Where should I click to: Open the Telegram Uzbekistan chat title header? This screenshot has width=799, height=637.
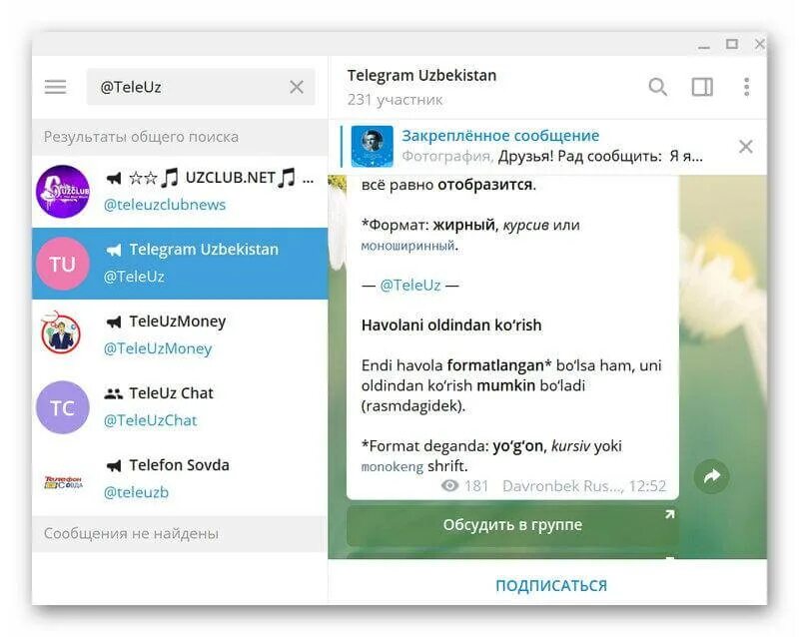pos(421,76)
